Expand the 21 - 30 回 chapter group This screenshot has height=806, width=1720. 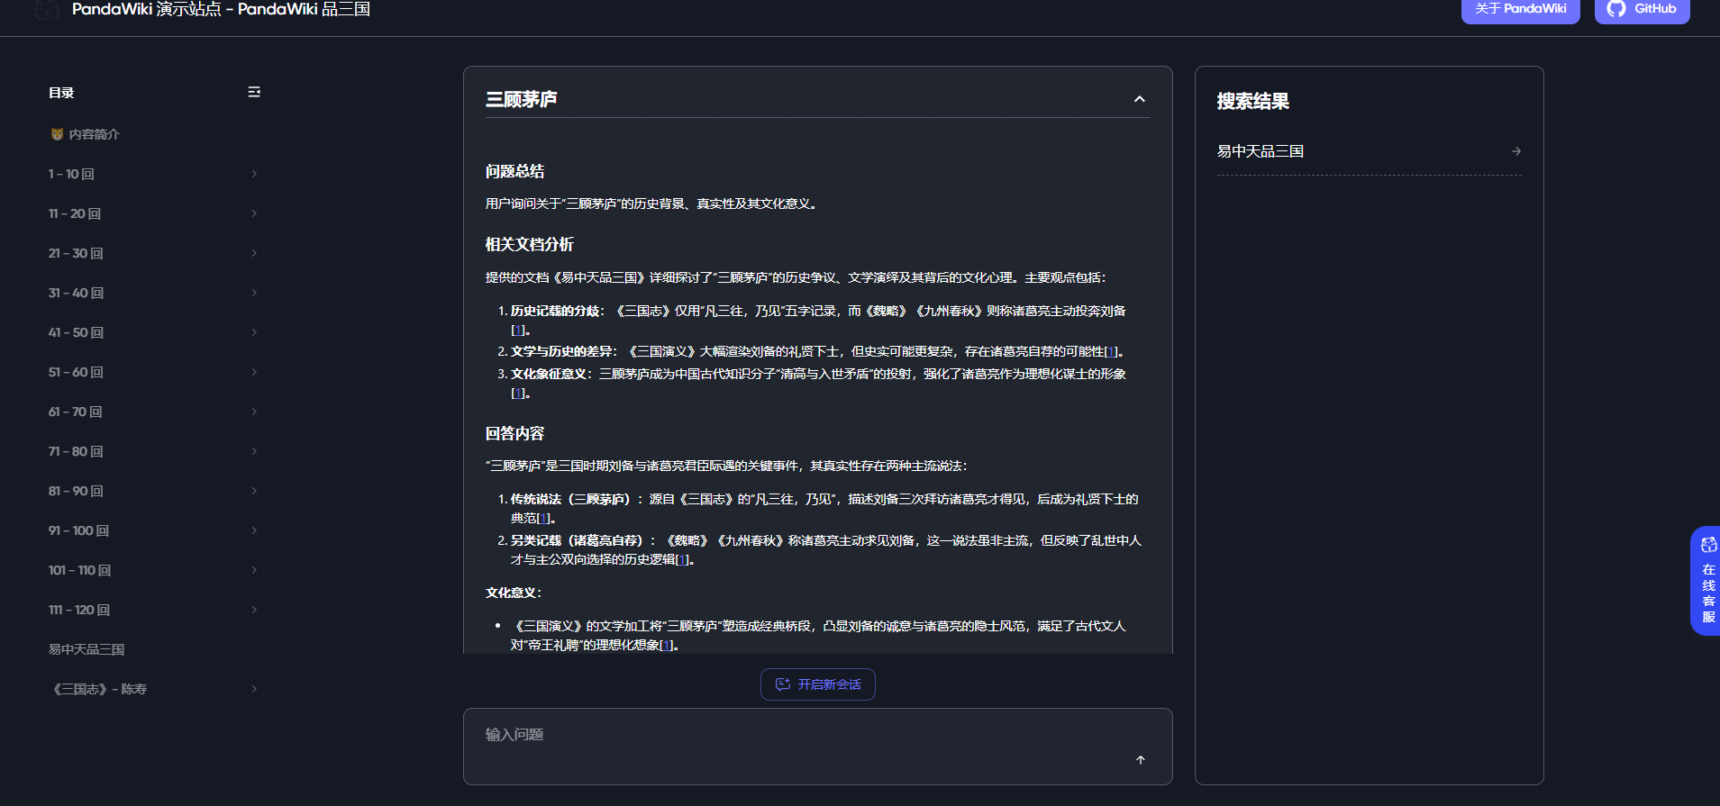click(254, 253)
